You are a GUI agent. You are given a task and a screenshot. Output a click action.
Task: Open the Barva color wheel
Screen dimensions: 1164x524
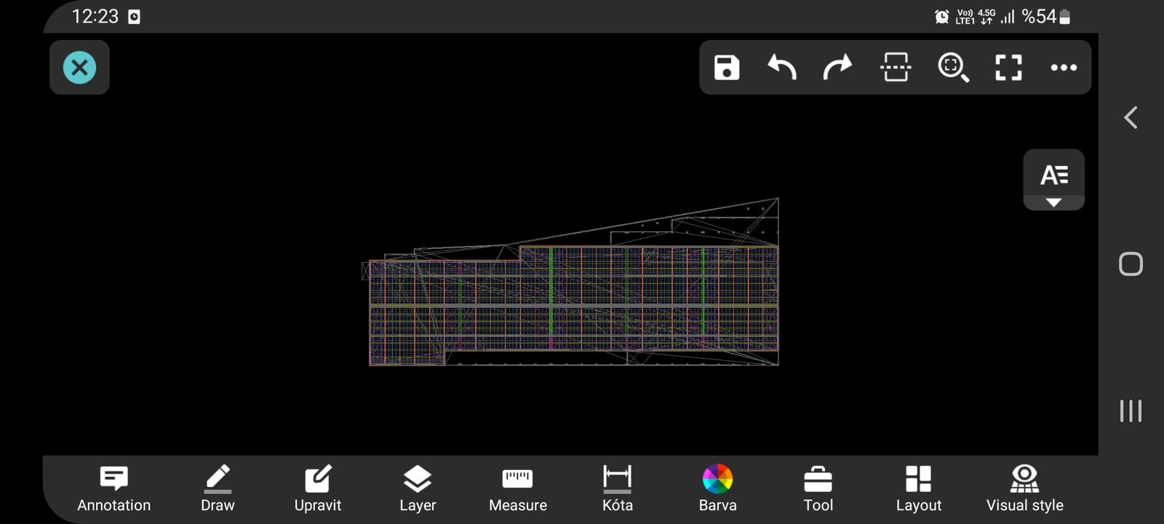coord(717,489)
